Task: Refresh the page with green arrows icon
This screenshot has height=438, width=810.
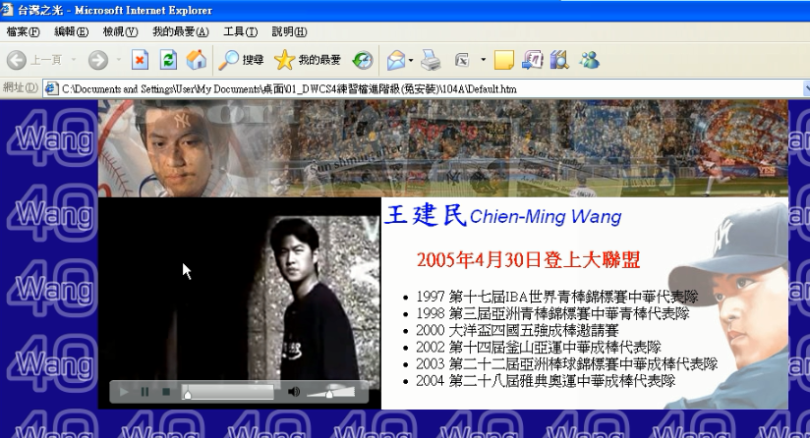Action: (x=168, y=60)
